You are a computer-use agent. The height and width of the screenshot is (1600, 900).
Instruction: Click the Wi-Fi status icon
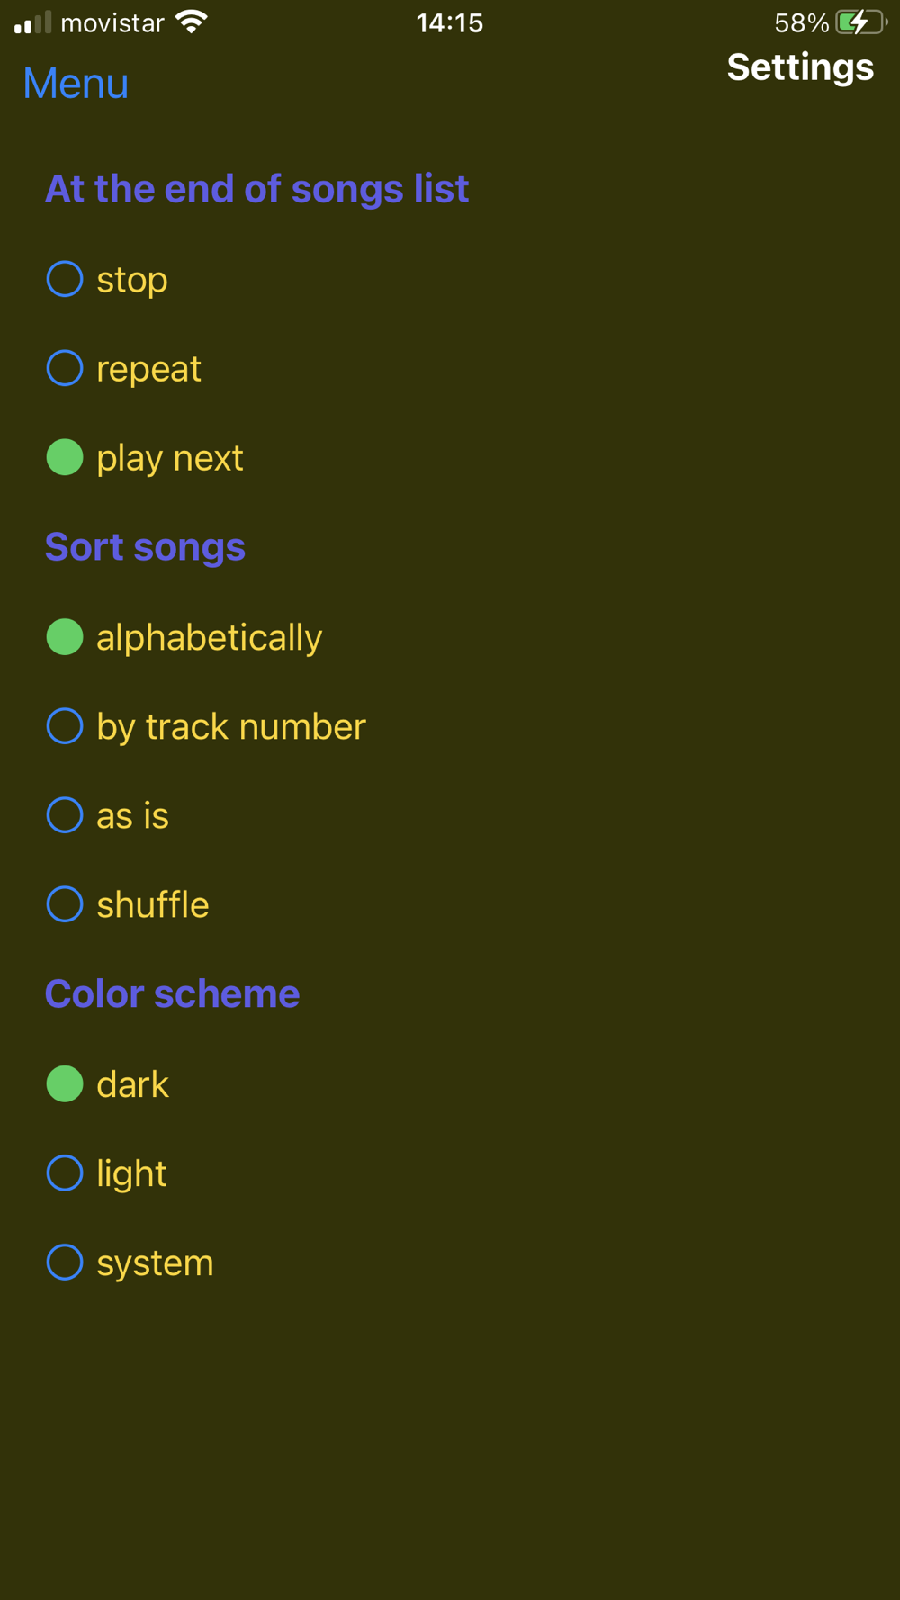coord(191,22)
